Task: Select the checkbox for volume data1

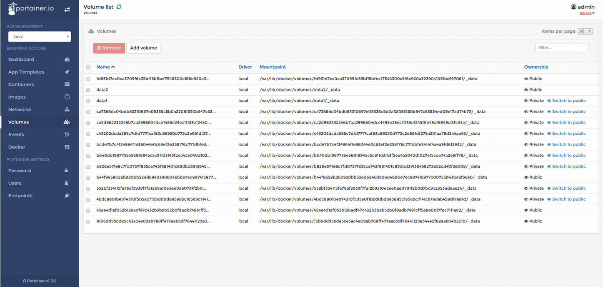Action: 88,101
